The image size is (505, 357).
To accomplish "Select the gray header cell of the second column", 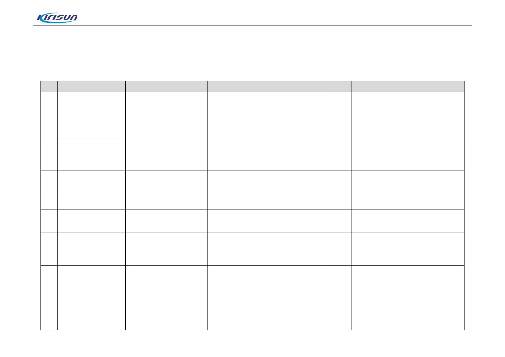I will [91, 87].
